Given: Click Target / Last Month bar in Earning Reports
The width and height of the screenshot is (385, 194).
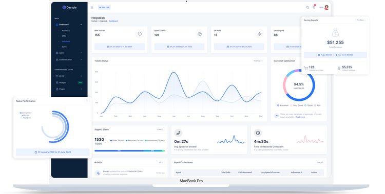Looking at the screenshot, I should [x=335, y=55].
